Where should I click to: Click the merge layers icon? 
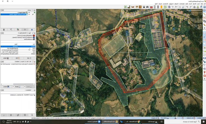coord(18,30)
